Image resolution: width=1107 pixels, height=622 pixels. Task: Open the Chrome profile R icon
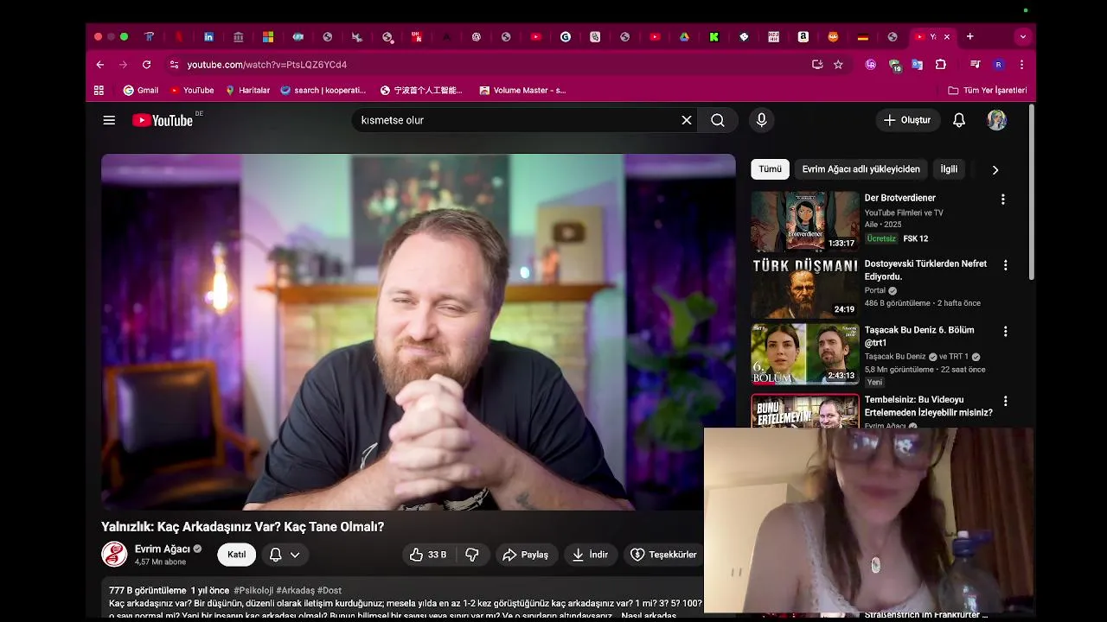pos(998,64)
